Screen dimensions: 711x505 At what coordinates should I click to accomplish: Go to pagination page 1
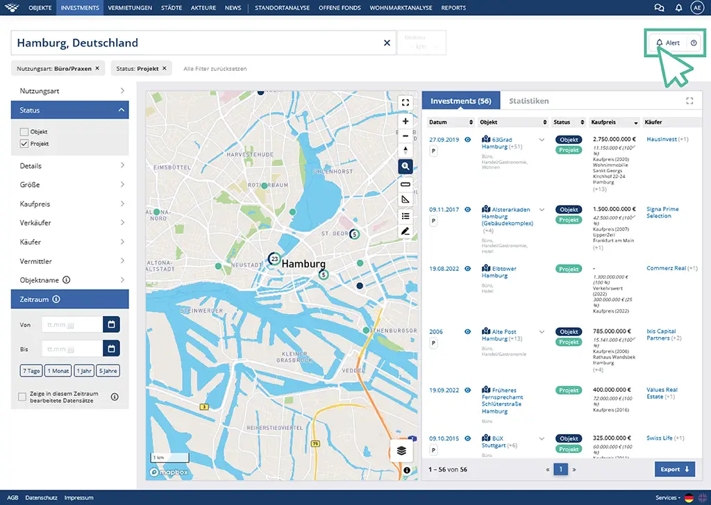point(560,469)
